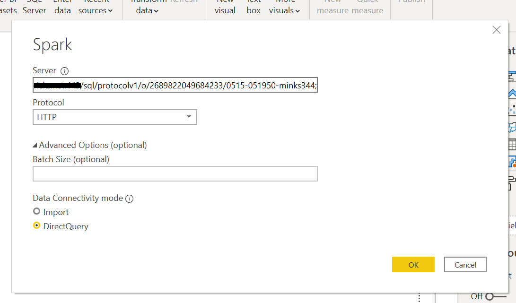The image size is (516, 303).
Task: Open Recent sources dropdown in ribbon
Action: (x=96, y=7)
